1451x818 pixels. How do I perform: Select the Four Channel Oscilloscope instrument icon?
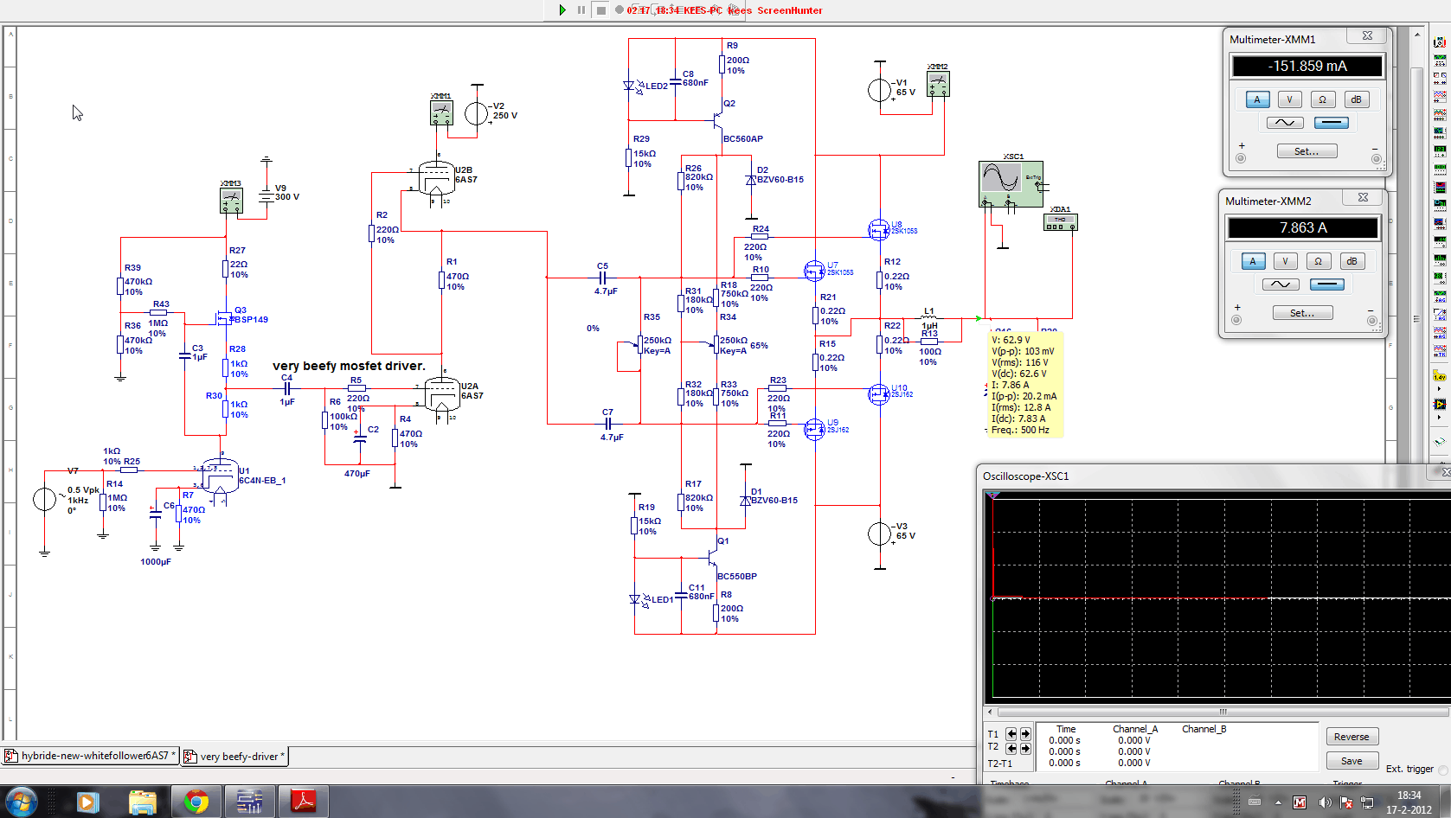click(x=1440, y=115)
